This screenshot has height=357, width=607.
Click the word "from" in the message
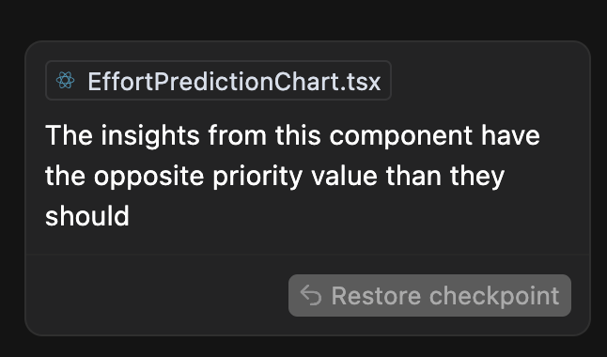coord(238,135)
